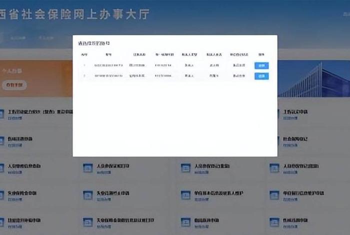Click the blue link under 人员参保证明打印

coord(103,172)
